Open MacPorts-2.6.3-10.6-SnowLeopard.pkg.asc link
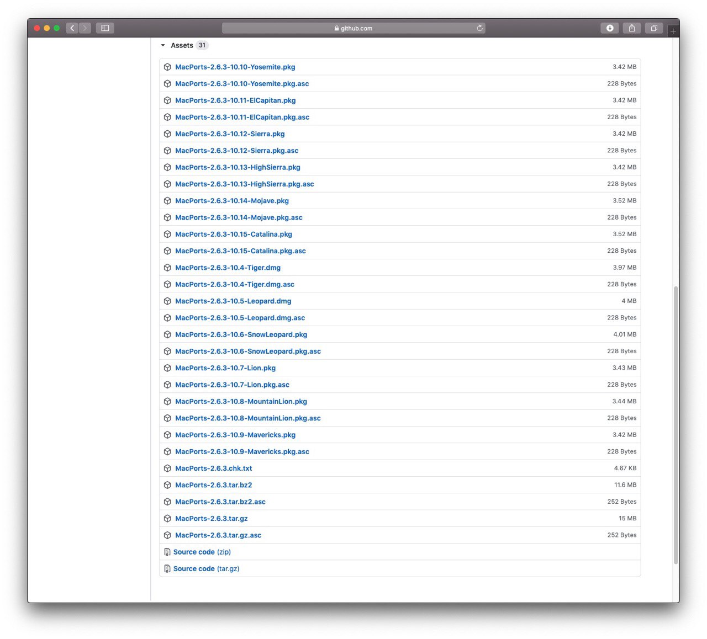Viewport: 707px width, 639px height. point(248,352)
